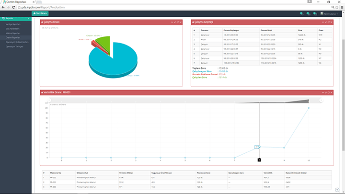The height and width of the screenshot is (194, 345).
Task: Close the Verimlilik Oranı panel
Action: click(x=332, y=92)
